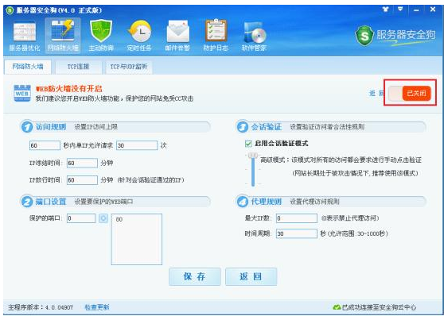Click the cloud connection status icon
Viewport: 444px width, 316px height.
337,307
